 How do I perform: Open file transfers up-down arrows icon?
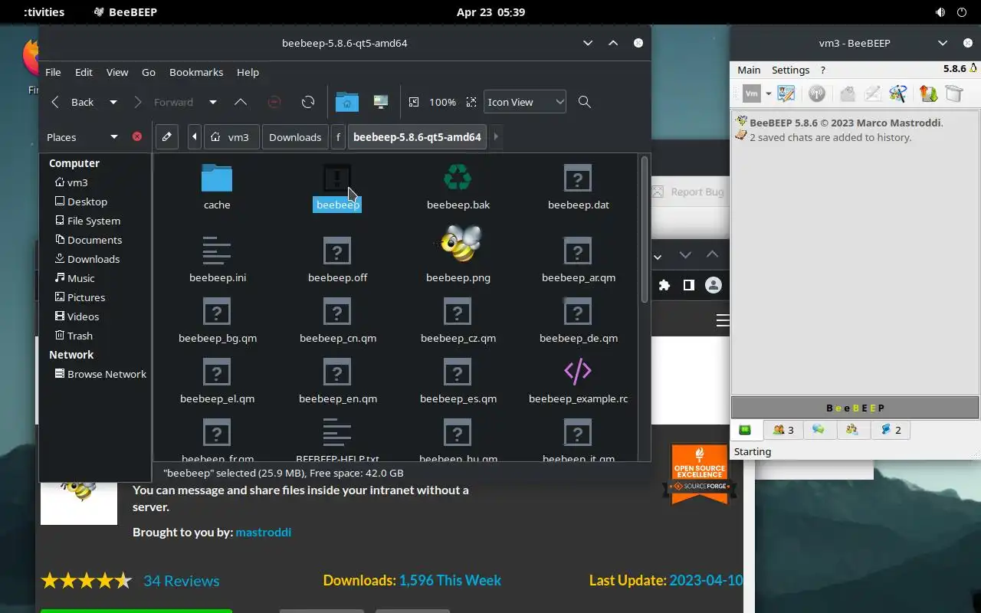(x=929, y=93)
